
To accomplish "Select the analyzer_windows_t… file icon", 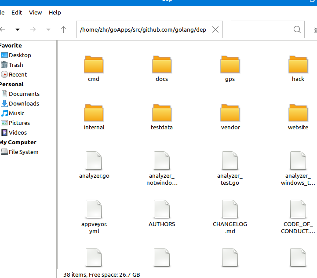I will click(x=298, y=161).
